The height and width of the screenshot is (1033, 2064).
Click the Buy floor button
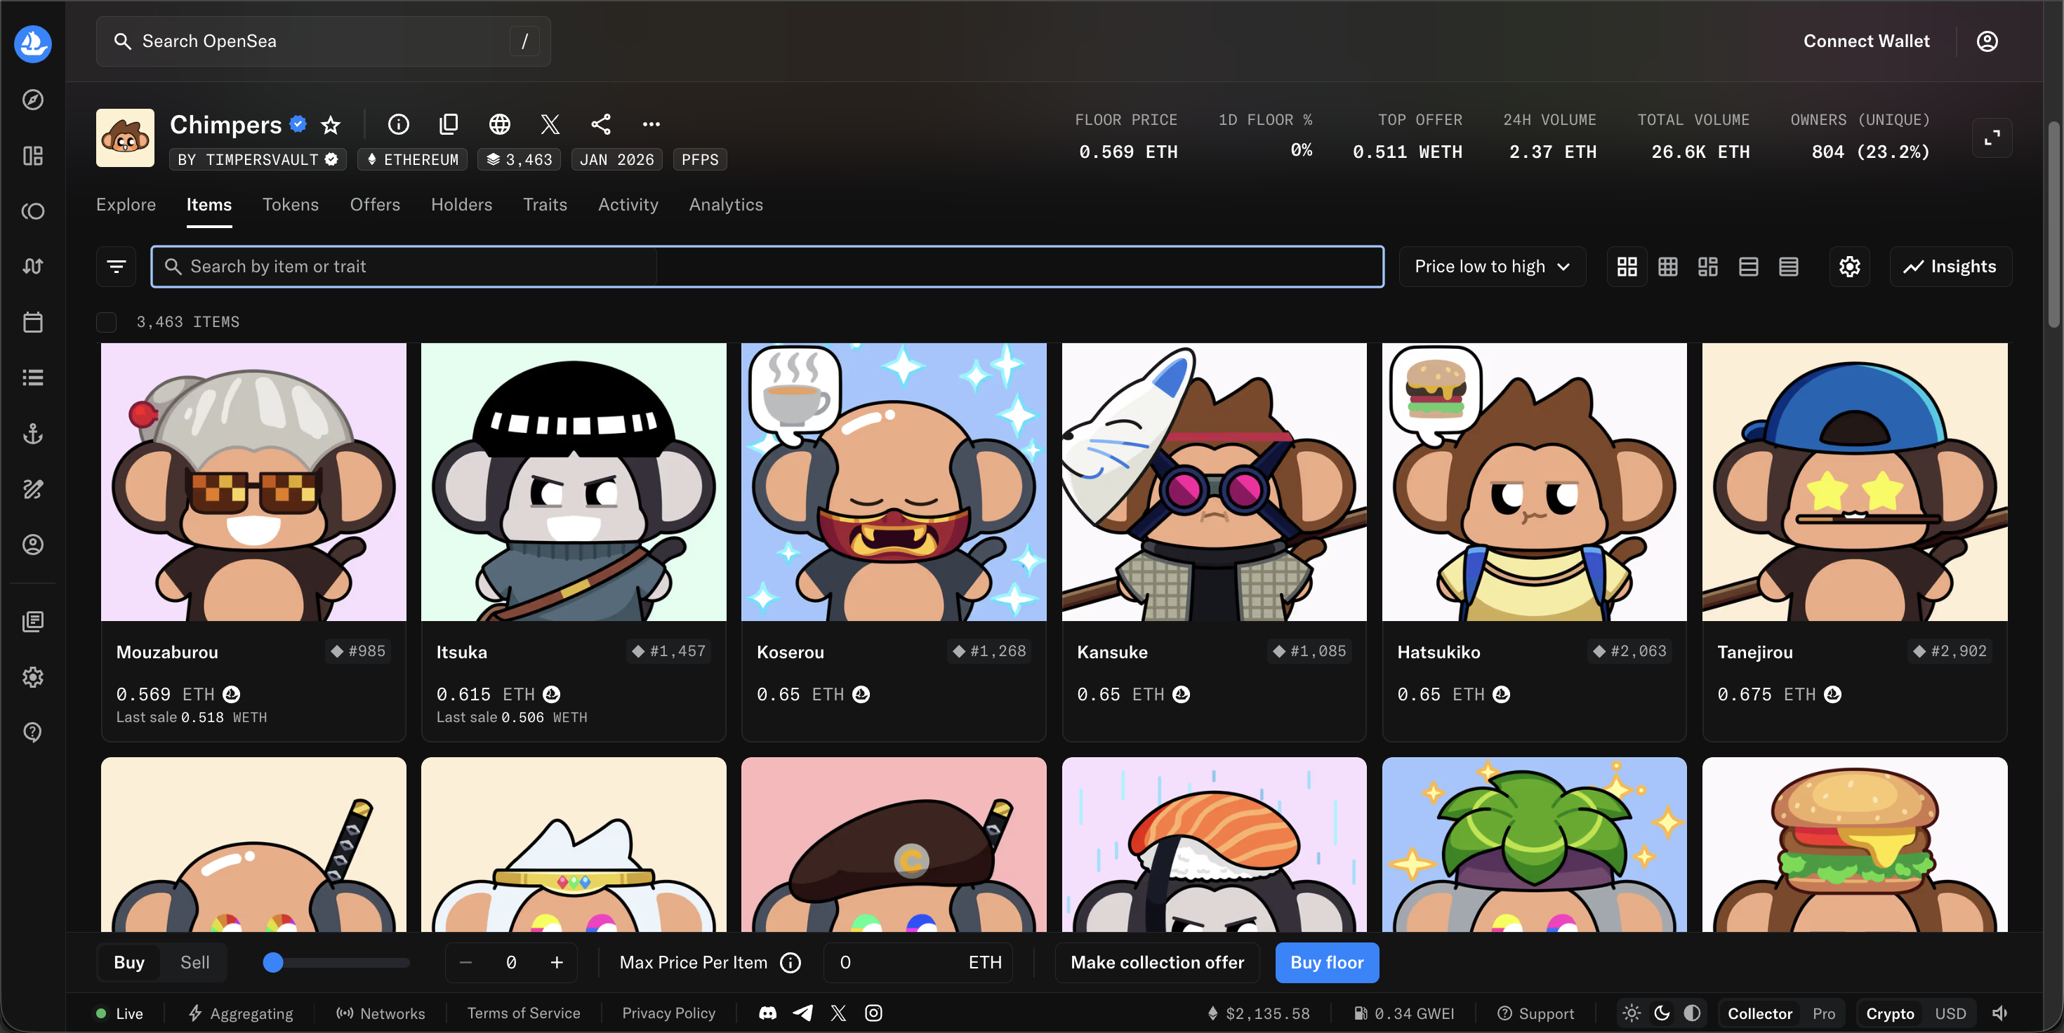click(1327, 963)
